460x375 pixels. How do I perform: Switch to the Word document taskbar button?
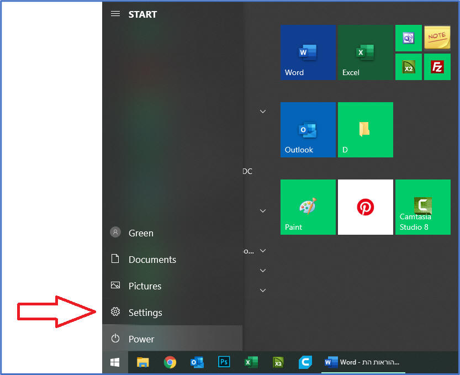click(362, 362)
